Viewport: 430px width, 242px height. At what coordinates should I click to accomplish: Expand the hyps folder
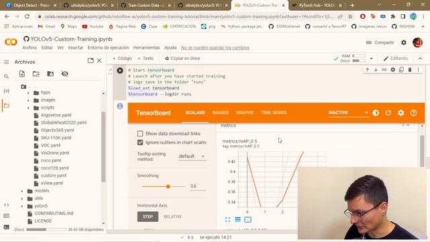pos(28,93)
